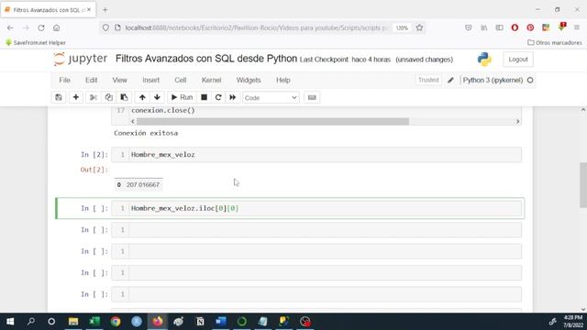Click the Trusted notebook indicator
Screen dimensions: 587x330
coord(428,80)
